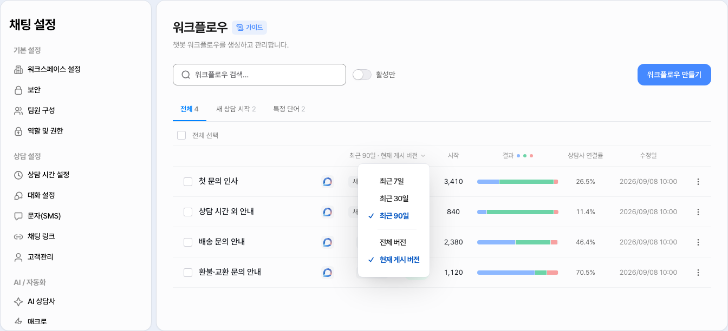Click the chatbot icon in 환불·교환 문의 안내 row
This screenshot has width=728, height=331.
pyautogui.click(x=327, y=273)
